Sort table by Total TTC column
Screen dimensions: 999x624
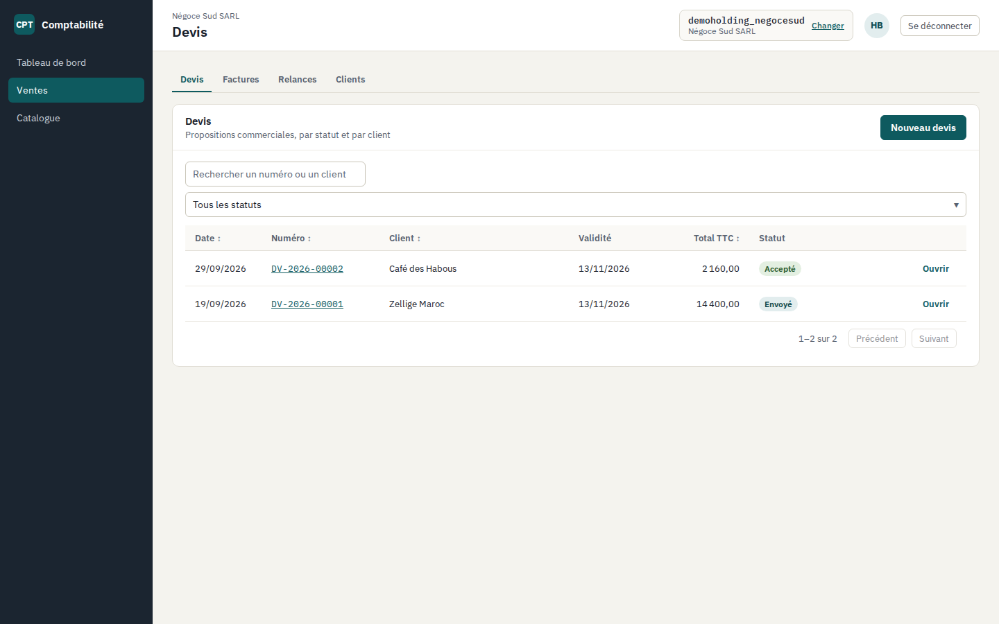[x=716, y=238]
